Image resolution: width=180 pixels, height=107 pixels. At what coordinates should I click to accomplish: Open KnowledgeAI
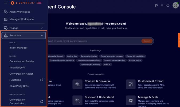17,68
